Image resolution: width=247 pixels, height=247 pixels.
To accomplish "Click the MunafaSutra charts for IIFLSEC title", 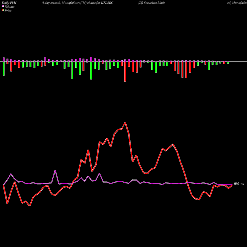I will click(x=78, y=3).
